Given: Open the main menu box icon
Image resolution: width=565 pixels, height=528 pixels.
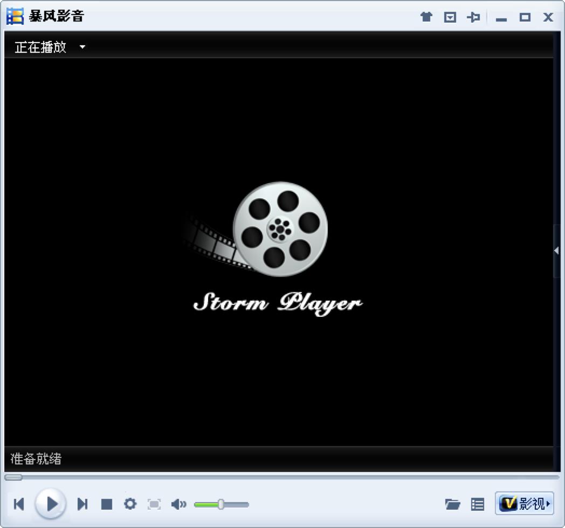Looking at the screenshot, I should pyautogui.click(x=450, y=17).
